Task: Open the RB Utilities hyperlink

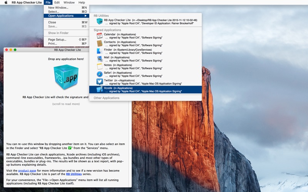Action: pos(74,174)
